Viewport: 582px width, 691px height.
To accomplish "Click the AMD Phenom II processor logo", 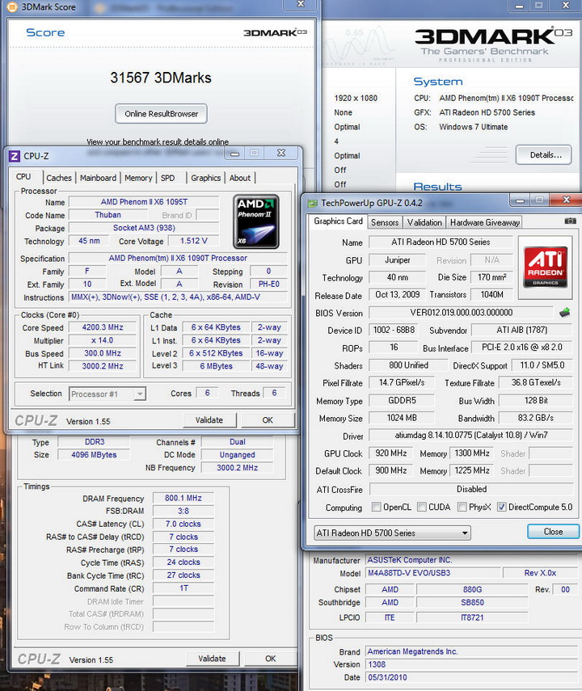I will click(255, 221).
